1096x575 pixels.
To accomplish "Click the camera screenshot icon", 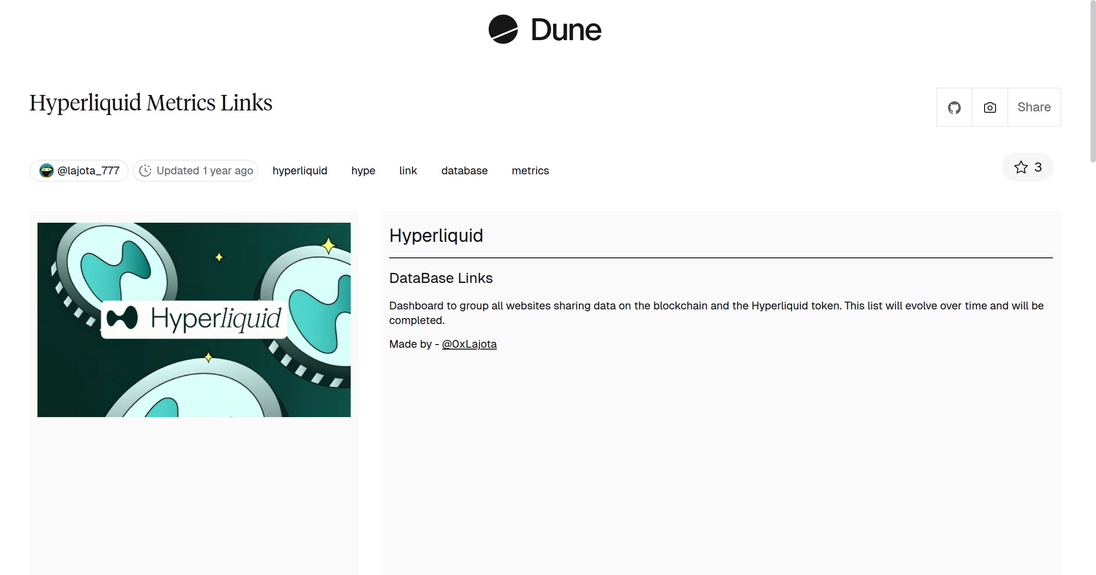I will 989,107.
